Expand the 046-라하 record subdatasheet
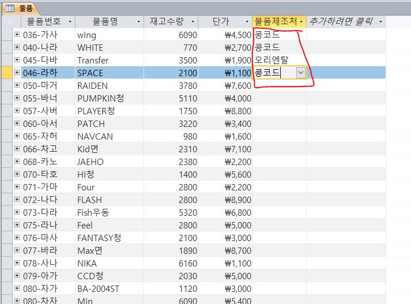 (x=17, y=73)
